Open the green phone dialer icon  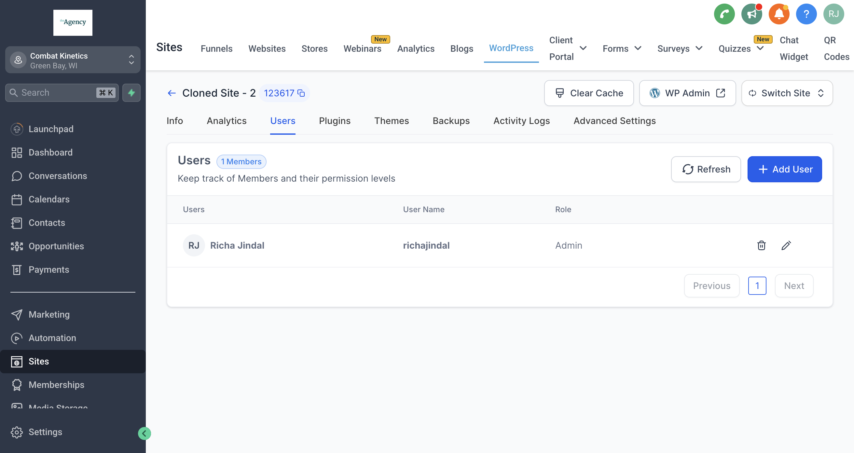coord(724,14)
